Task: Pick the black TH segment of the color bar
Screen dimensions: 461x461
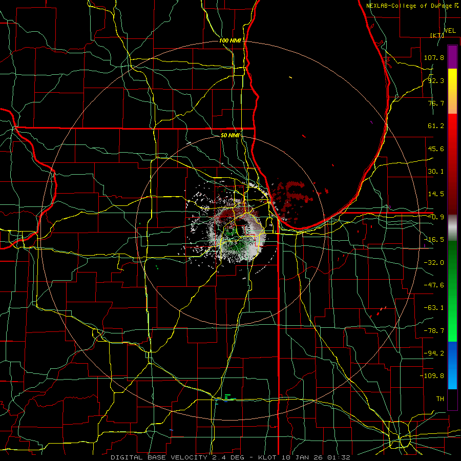Action: (452, 400)
